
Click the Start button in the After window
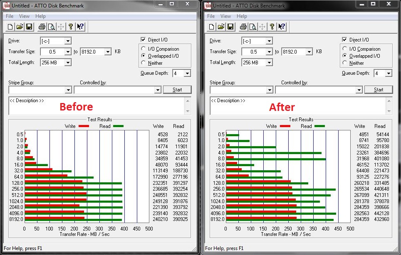(x=379, y=90)
